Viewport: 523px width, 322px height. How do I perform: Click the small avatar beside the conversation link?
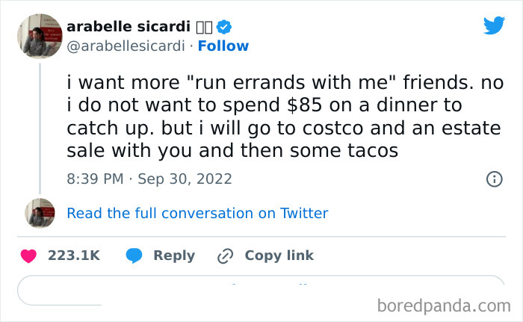[40, 214]
